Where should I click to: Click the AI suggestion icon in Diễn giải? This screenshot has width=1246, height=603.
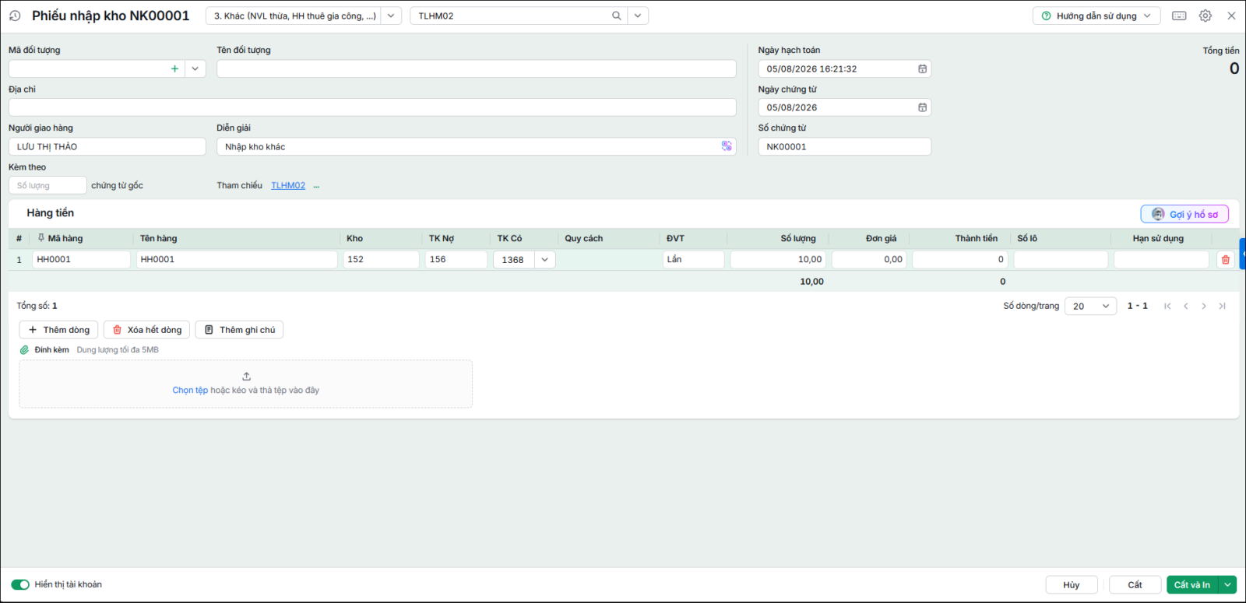(727, 146)
